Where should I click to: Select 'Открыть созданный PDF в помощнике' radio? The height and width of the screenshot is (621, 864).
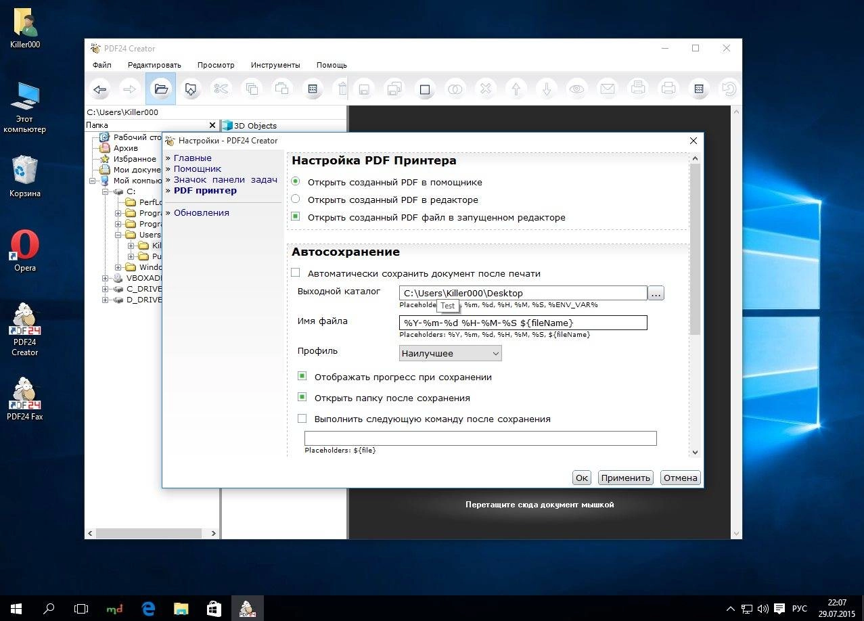coord(295,182)
